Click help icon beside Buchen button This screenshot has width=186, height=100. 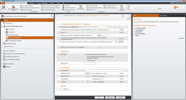[x=60, y=89]
